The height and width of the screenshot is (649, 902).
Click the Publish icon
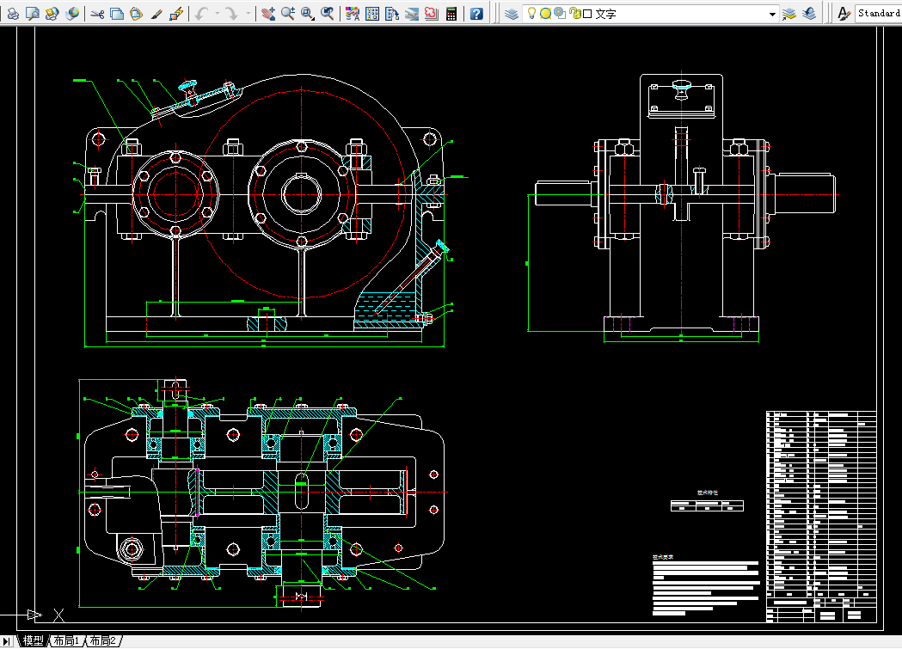pos(52,13)
